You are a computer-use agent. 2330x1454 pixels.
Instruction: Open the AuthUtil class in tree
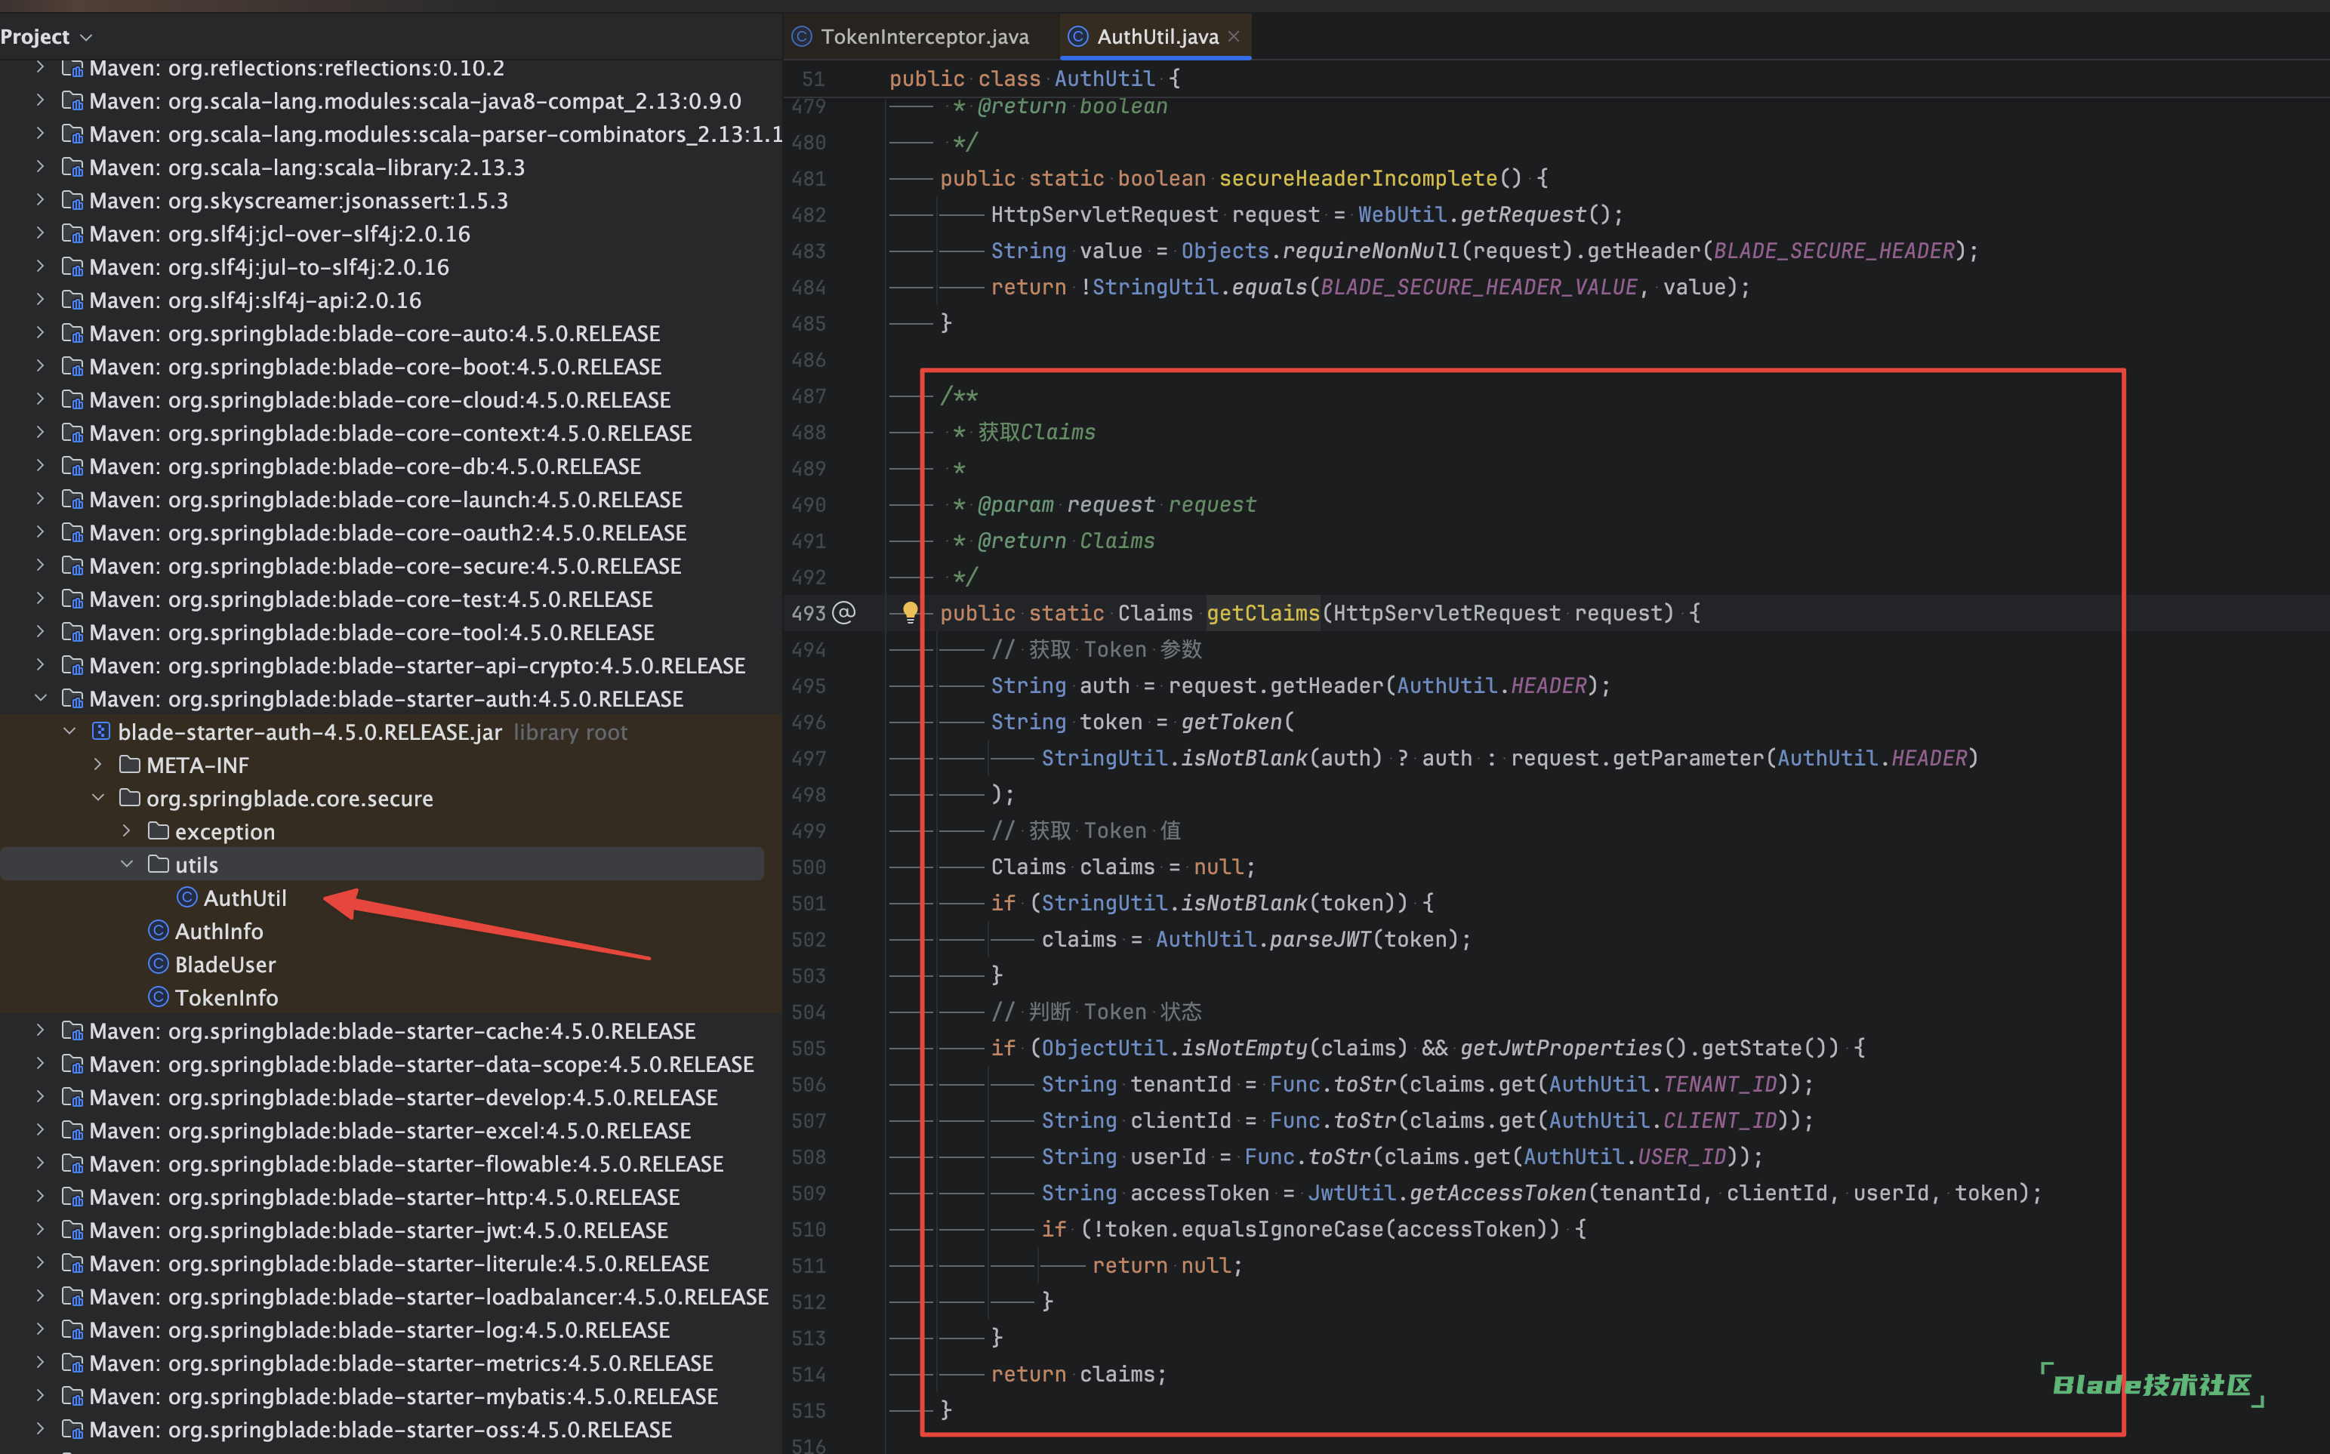[245, 897]
